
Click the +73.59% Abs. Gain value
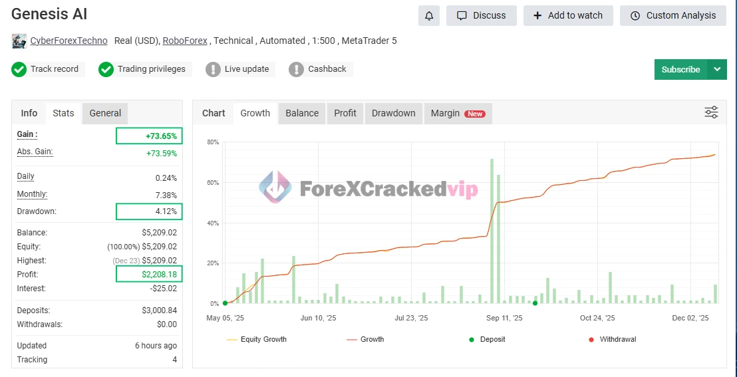162,153
